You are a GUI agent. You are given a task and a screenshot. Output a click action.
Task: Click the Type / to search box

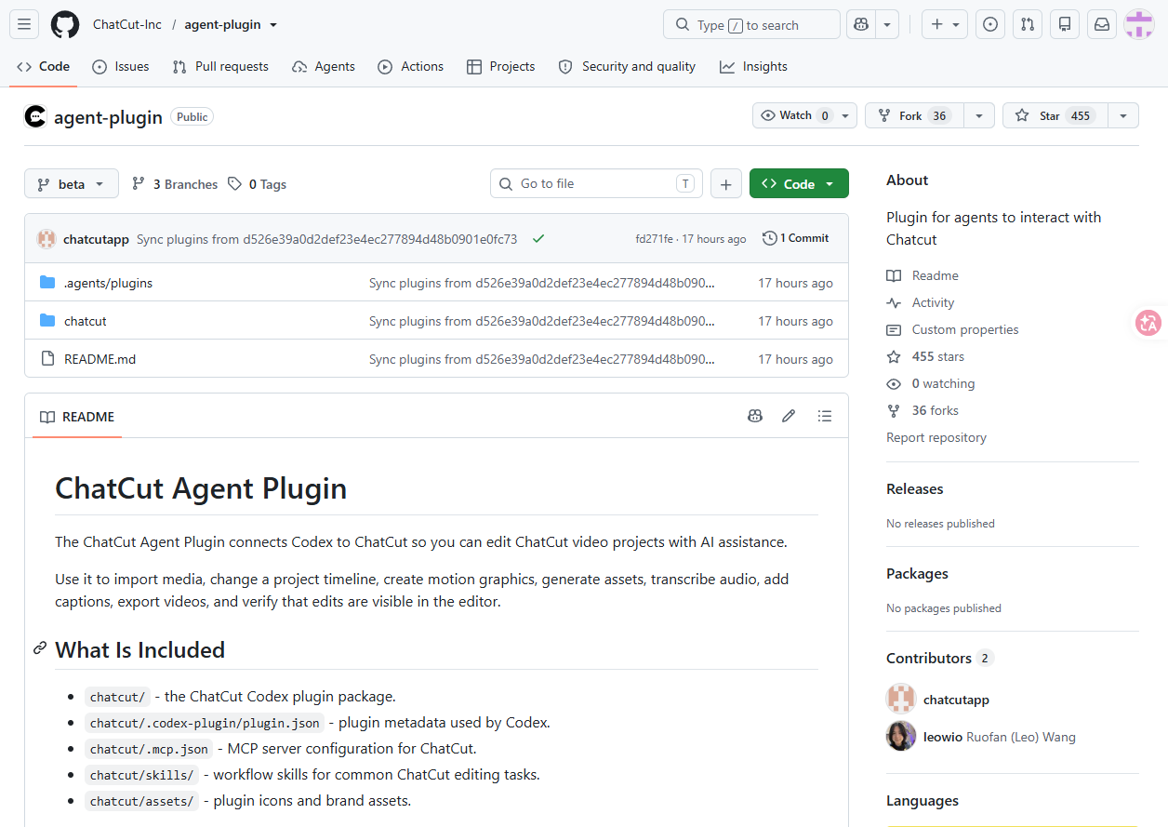click(751, 24)
